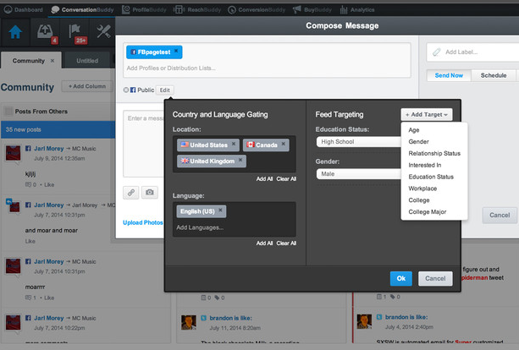This screenshot has width=519, height=350.
Task: Click brandon is like July 11 post
Action: coord(230,318)
